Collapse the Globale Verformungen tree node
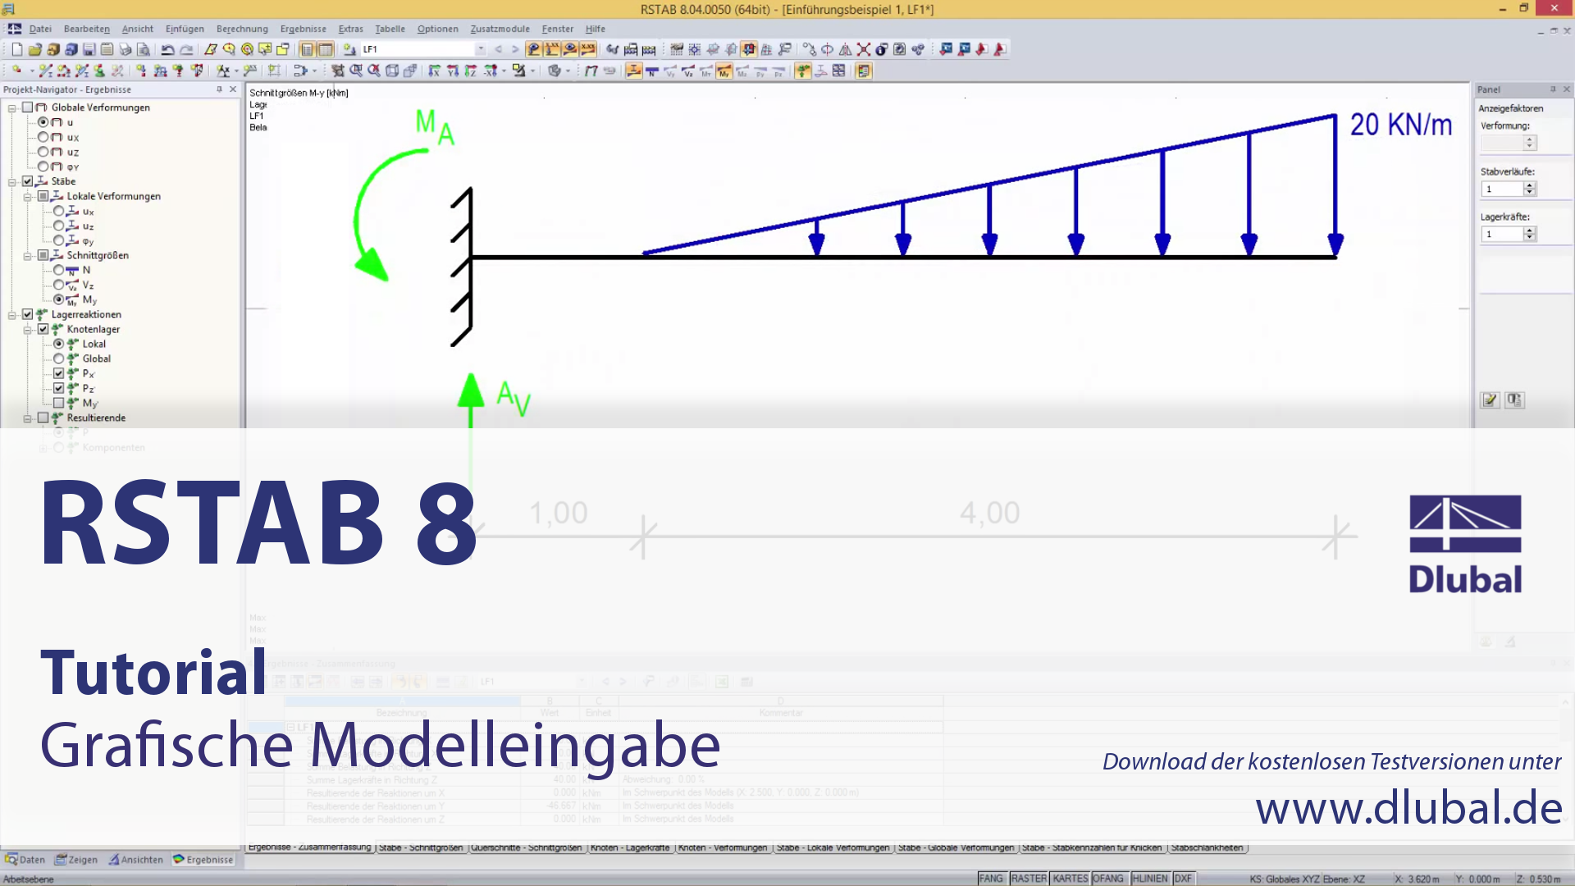The height and width of the screenshot is (886, 1575). pos(12,107)
